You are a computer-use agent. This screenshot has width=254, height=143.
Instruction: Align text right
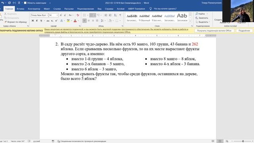pyautogui.click(x=93, y=21)
